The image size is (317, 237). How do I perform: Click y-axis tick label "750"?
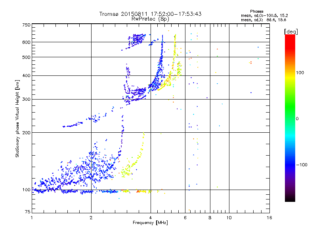[26, 25]
